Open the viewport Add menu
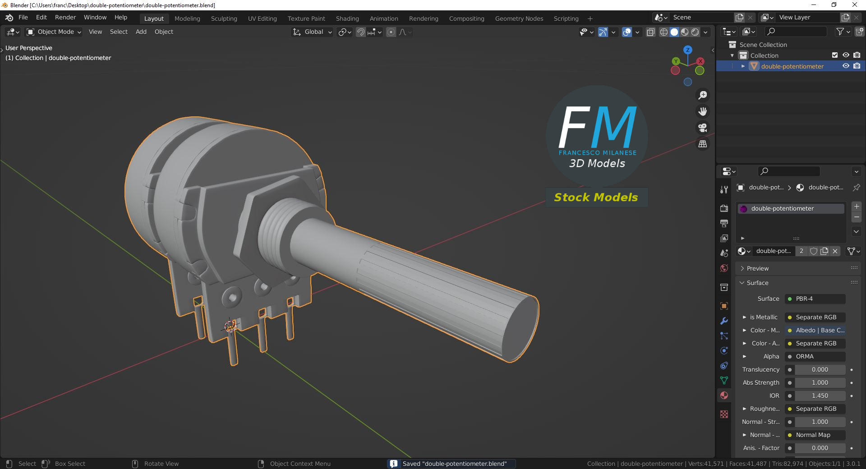This screenshot has width=866, height=469. click(141, 32)
